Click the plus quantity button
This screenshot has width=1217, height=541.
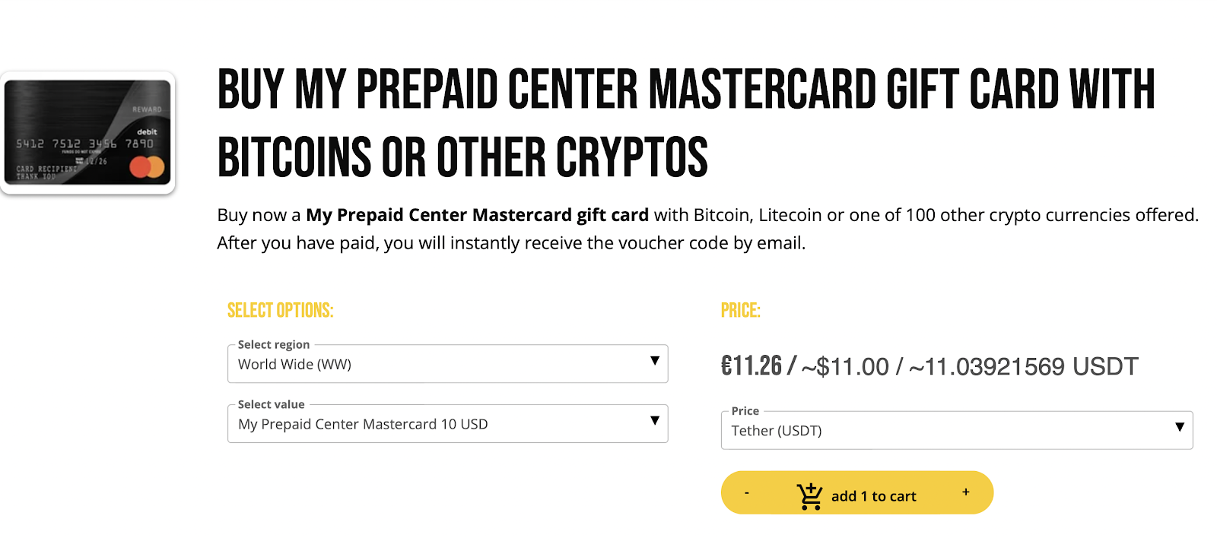965,492
